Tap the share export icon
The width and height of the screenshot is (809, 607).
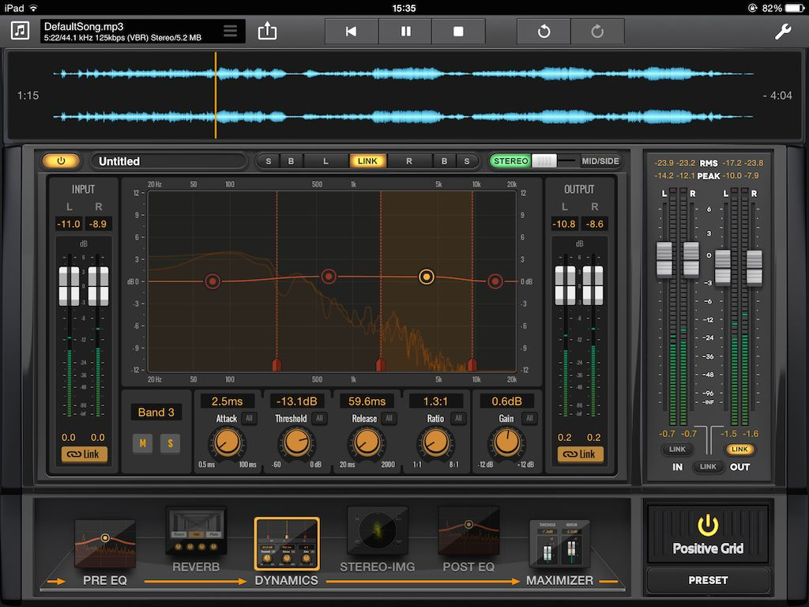tap(267, 30)
